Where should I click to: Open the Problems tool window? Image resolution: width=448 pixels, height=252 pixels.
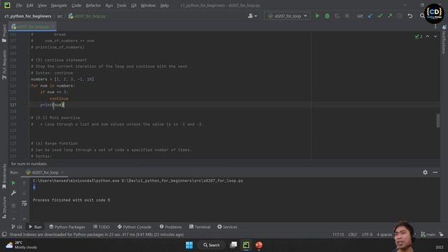tap(171, 227)
